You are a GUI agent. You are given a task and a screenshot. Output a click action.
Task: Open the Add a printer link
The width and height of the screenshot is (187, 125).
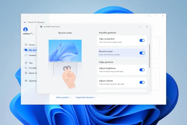pos(63,97)
